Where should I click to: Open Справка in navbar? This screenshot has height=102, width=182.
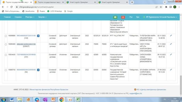click(x=18, y=17)
